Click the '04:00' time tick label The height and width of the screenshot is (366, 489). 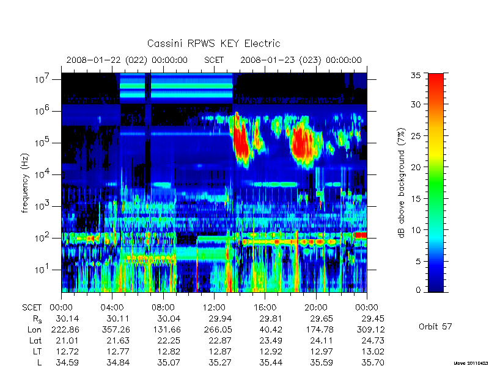click(x=112, y=308)
